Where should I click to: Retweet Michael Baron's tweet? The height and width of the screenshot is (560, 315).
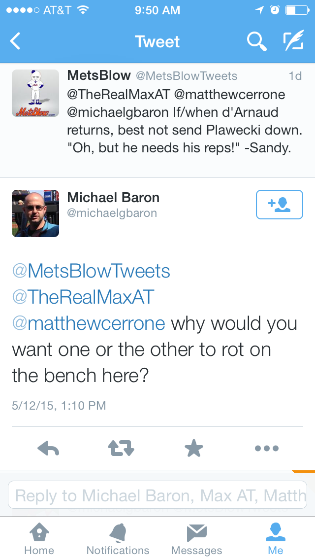pos(121,448)
